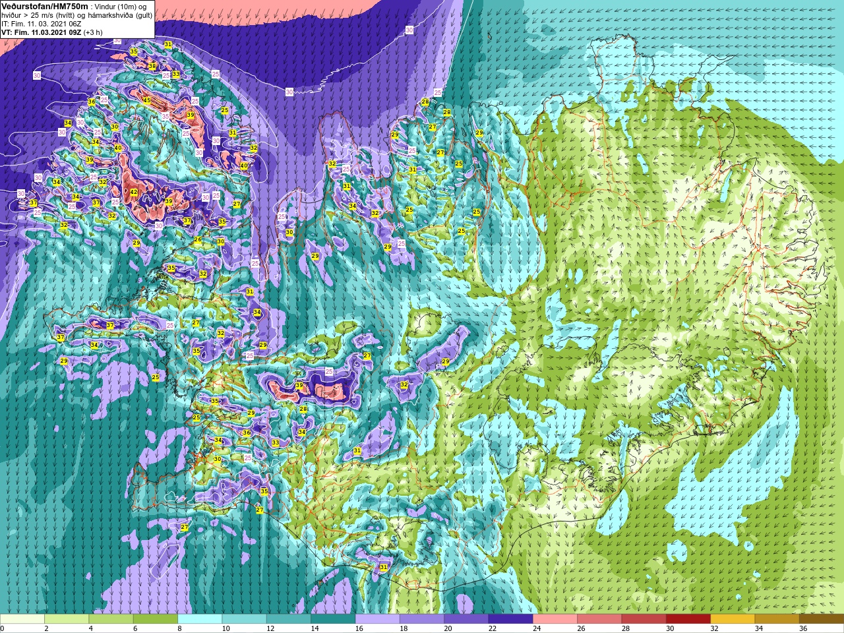Click the 2–4 m/s light green legend swatch
Image resolution: width=844 pixels, height=633 pixels.
point(67,619)
